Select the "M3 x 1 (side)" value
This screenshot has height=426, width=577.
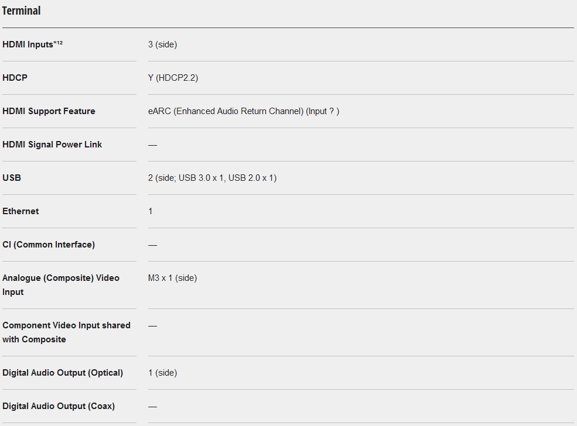(172, 278)
